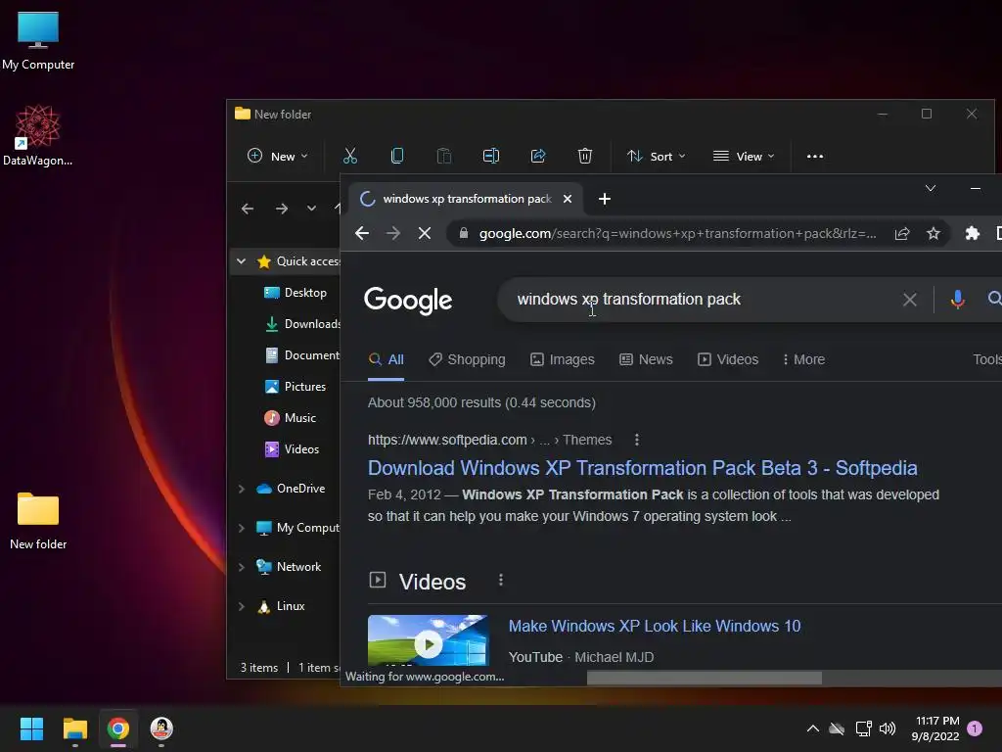The width and height of the screenshot is (1002, 752).
Task: Select Videos in File Explorer navigation pane
Action: [294, 449]
